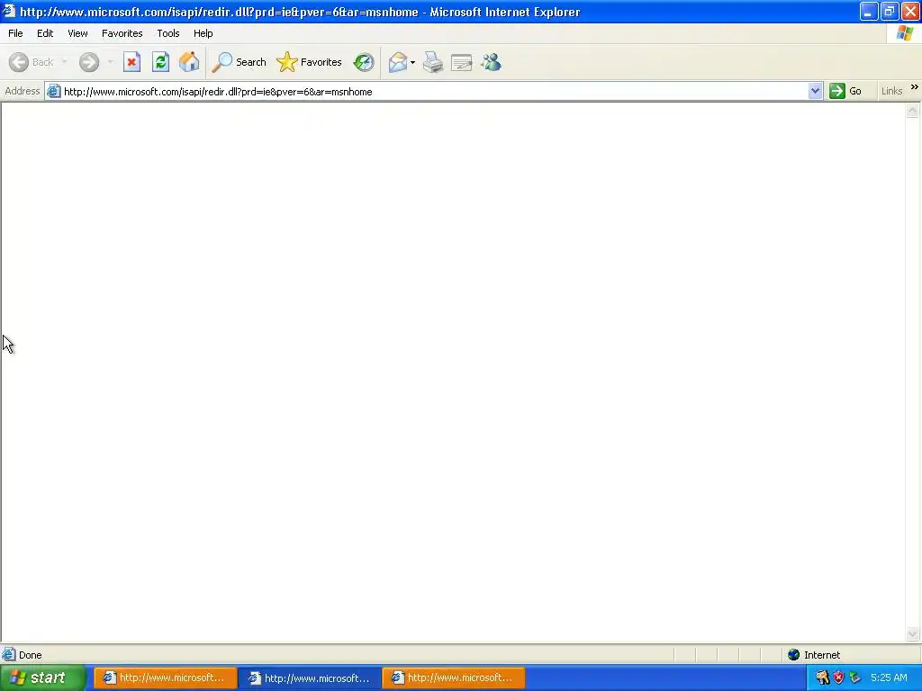922x691 pixels.
Task: Open the Mail button dropdown arrow
Action: point(412,62)
